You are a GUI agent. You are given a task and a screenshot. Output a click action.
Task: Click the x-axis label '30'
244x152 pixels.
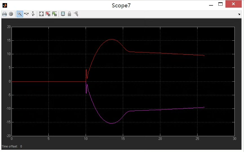(234, 138)
